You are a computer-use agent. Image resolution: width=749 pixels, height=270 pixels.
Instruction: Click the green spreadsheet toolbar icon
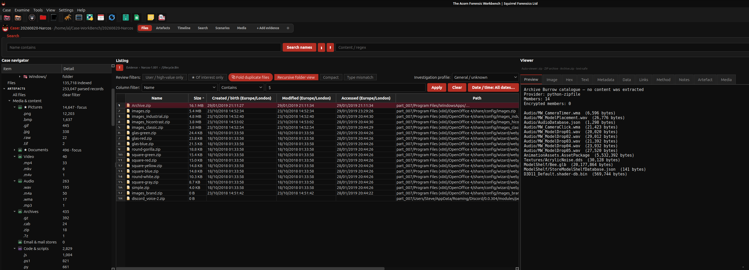coord(137,18)
